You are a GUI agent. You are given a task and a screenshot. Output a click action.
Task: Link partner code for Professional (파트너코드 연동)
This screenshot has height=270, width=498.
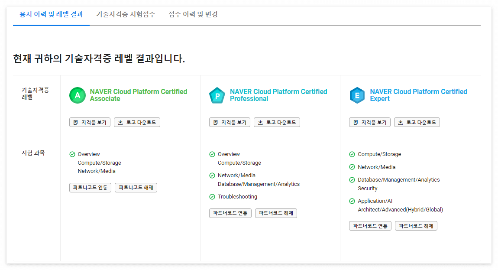tap(230, 213)
